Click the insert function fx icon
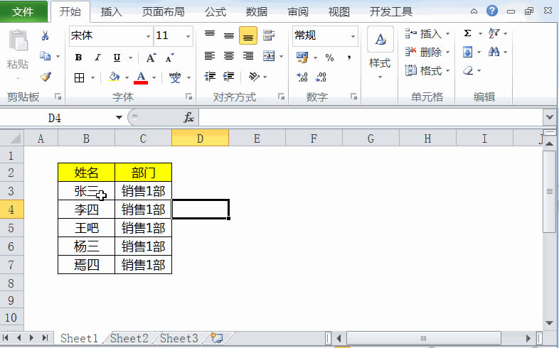Screen dimensions: 559x348 coord(188,117)
